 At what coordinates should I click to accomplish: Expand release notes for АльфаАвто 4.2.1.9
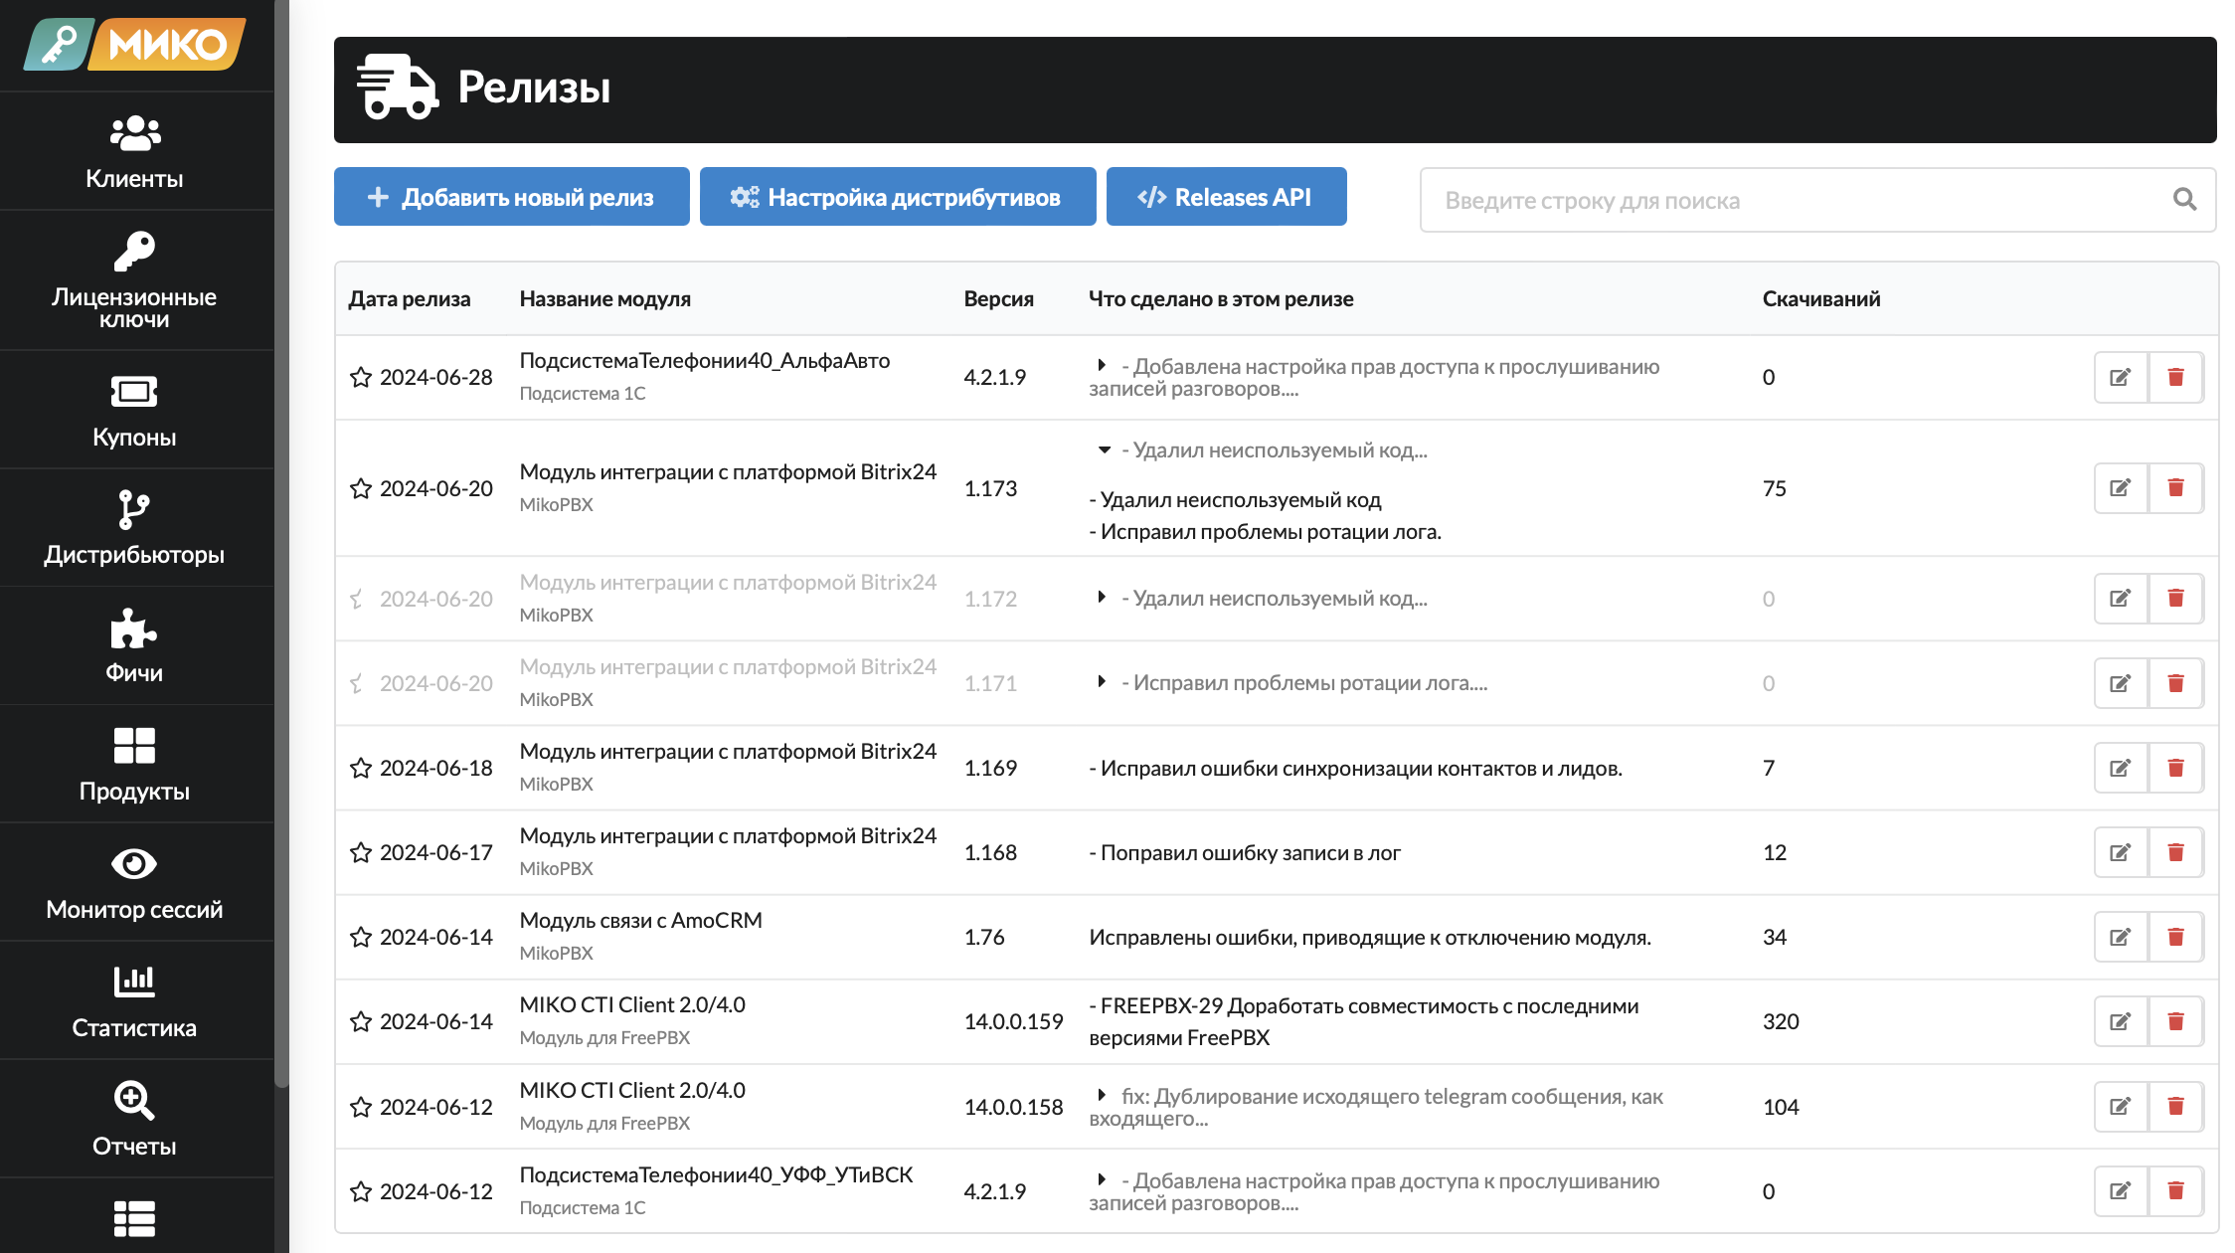pyautogui.click(x=1102, y=365)
